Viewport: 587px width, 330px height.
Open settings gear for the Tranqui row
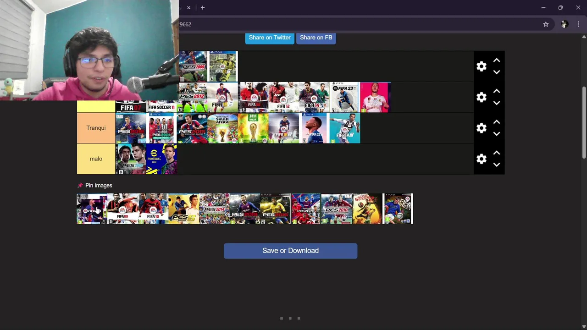(x=481, y=128)
